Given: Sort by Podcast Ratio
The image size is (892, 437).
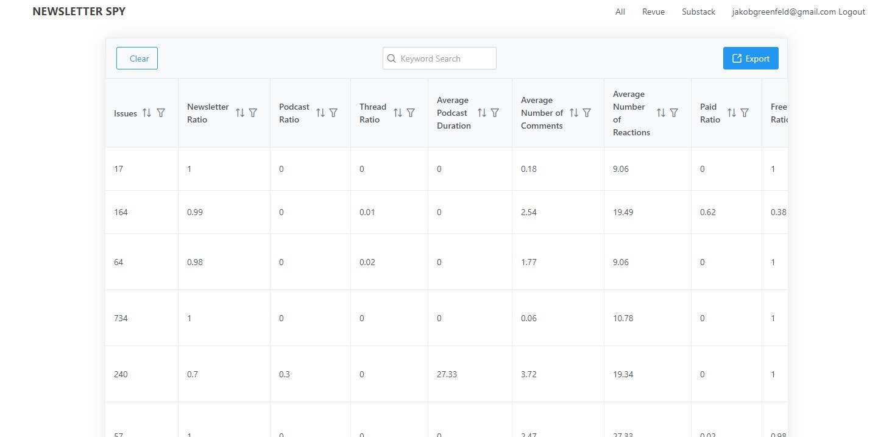Looking at the screenshot, I should pos(320,113).
